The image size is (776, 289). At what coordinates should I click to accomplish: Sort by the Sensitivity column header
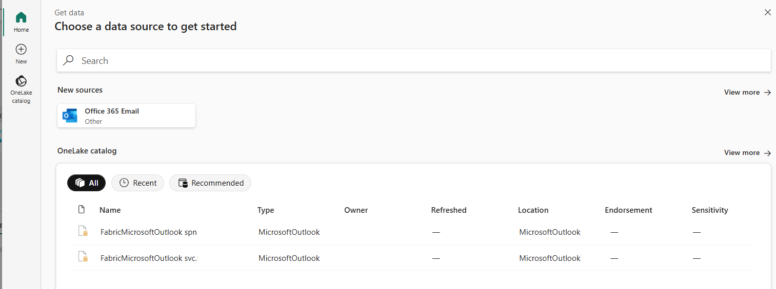click(710, 210)
